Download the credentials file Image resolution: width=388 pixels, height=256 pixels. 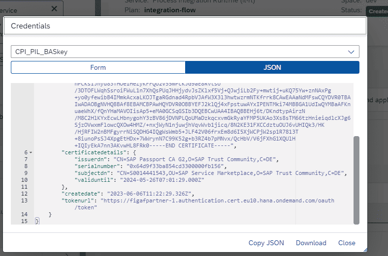tap(311, 243)
